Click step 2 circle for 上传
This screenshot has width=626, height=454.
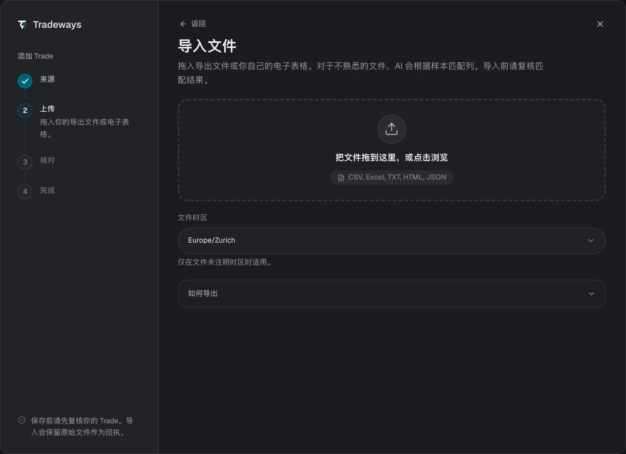[x=25, y=110]
